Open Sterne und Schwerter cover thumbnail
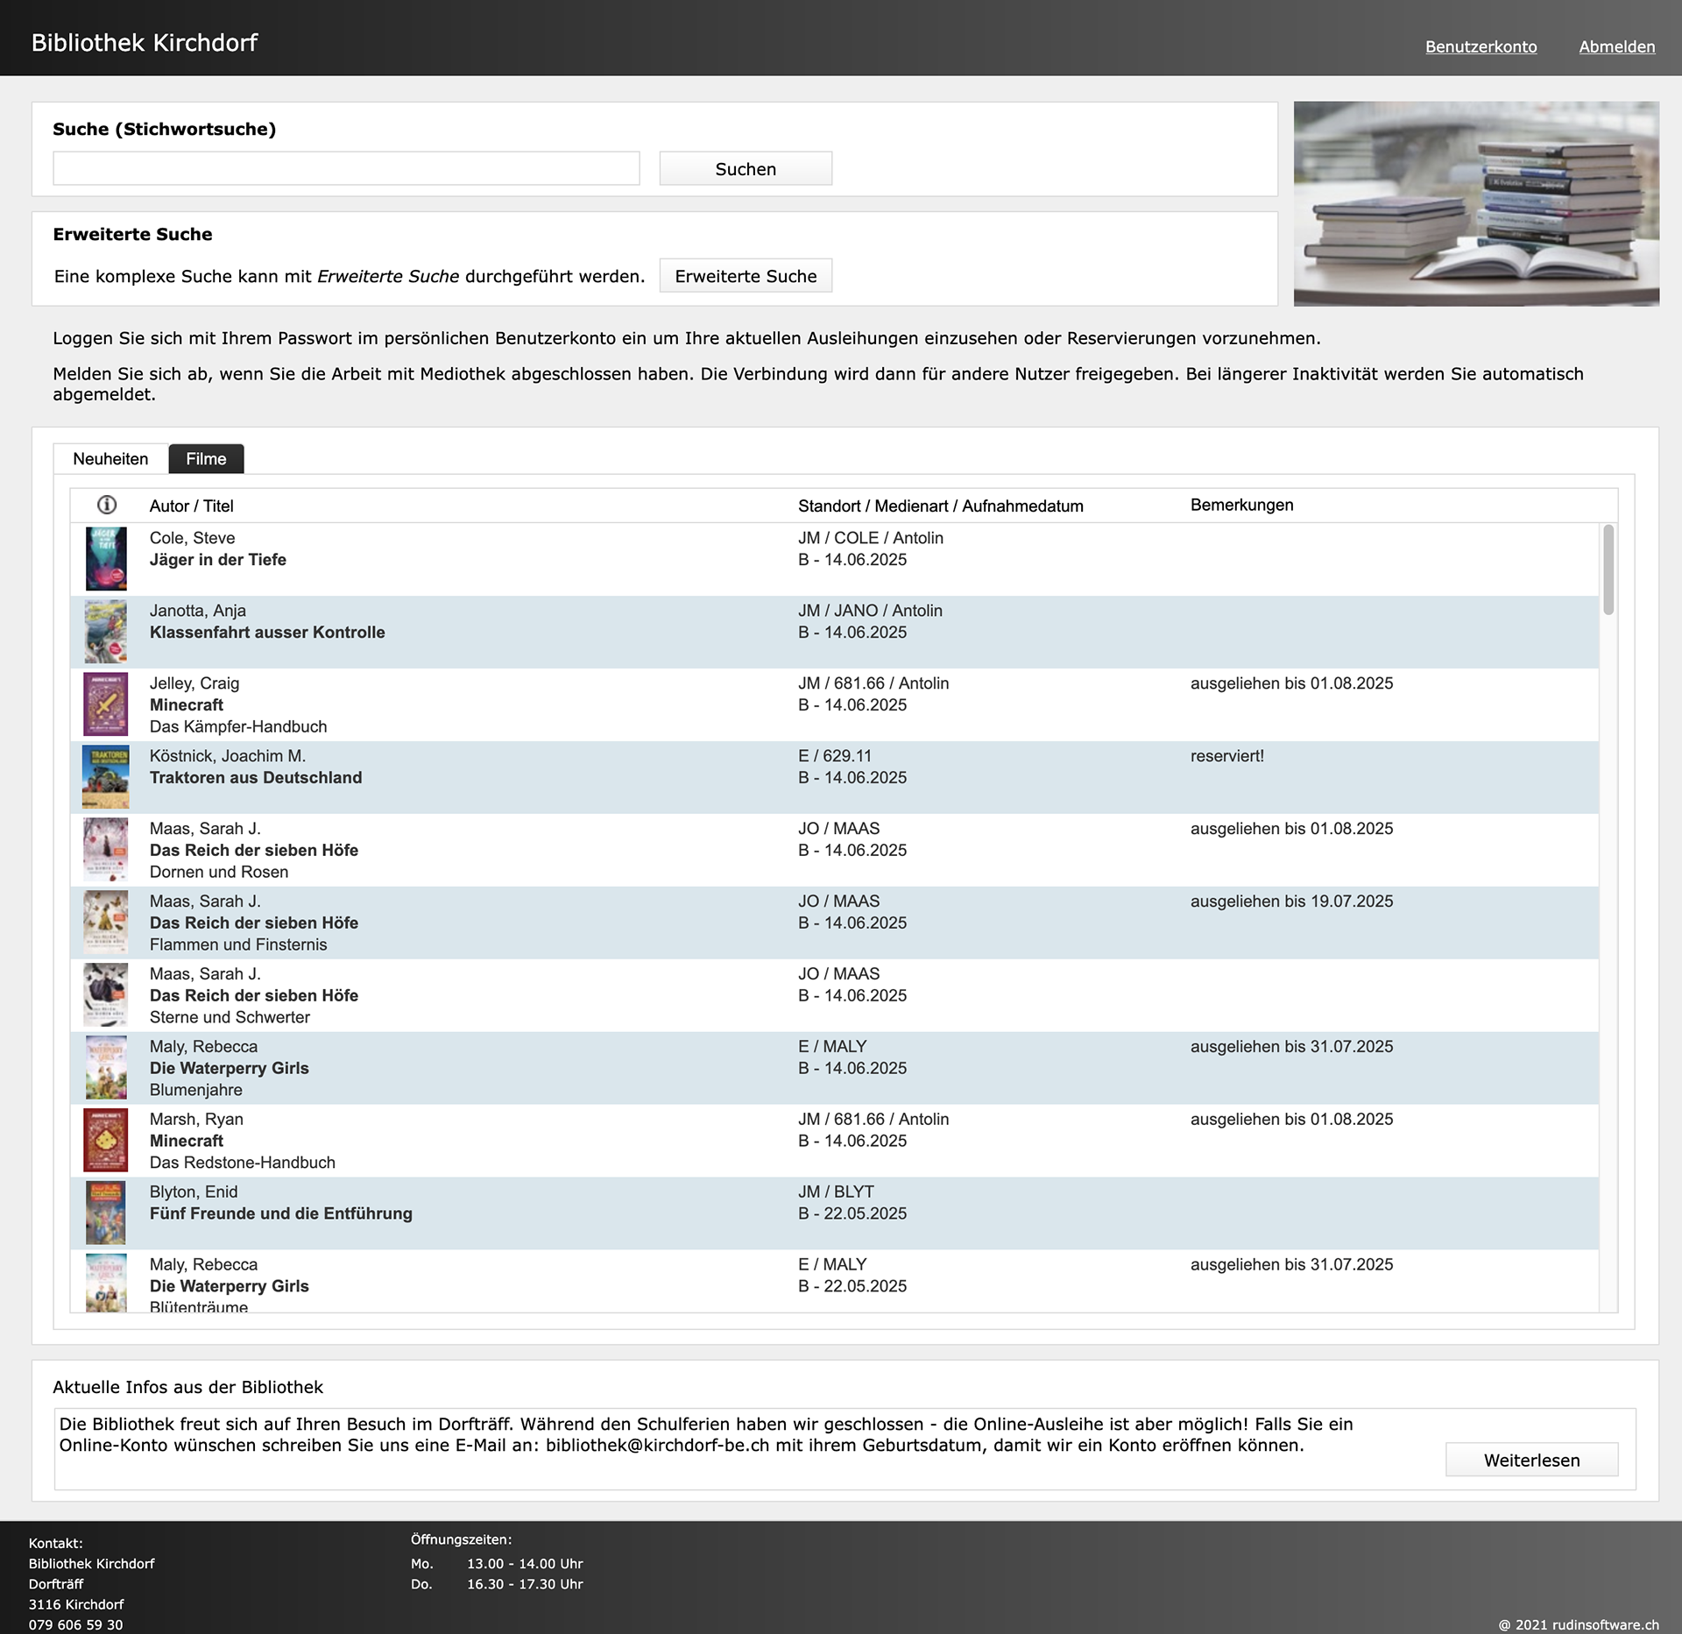This screenshot has height=1634, width=1682. click(x=106, y=994)
